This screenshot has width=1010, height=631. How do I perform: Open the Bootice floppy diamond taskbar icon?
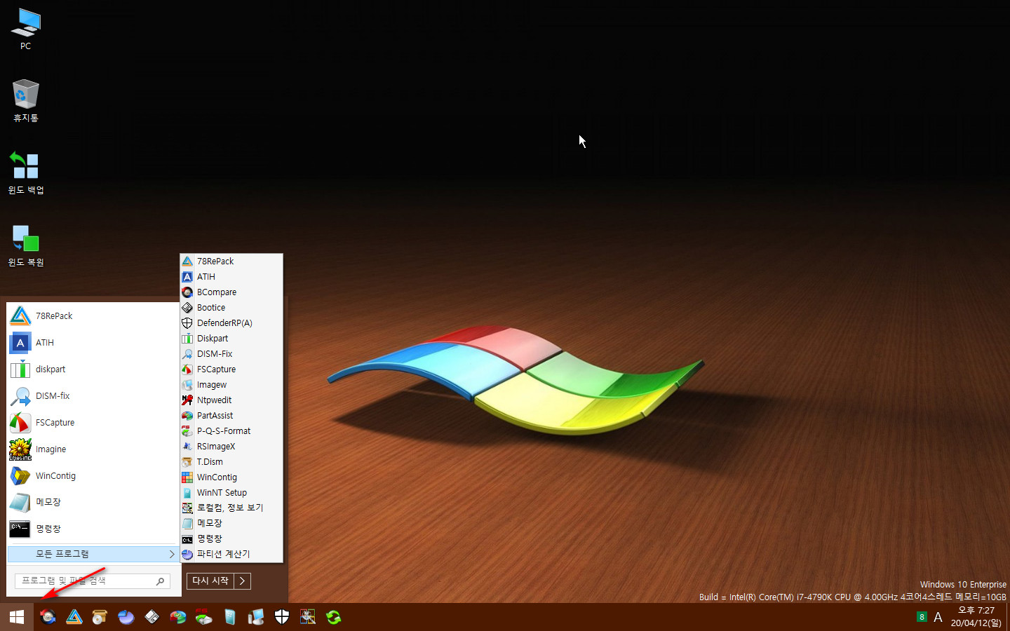152,617
